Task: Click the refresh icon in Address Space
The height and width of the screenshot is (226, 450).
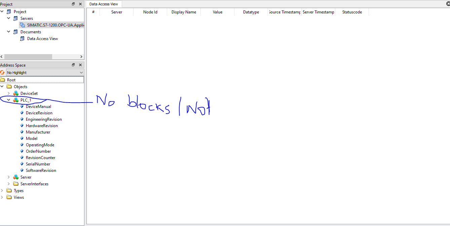Action: pos(2,72)
